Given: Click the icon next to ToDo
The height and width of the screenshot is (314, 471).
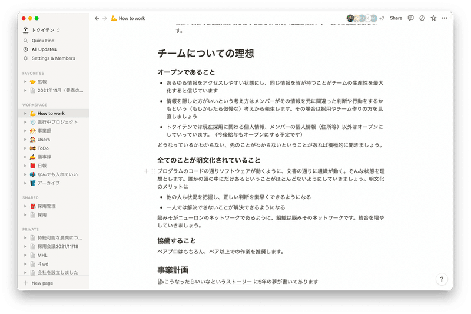Looking at the screenshot, I should point(33,148).
